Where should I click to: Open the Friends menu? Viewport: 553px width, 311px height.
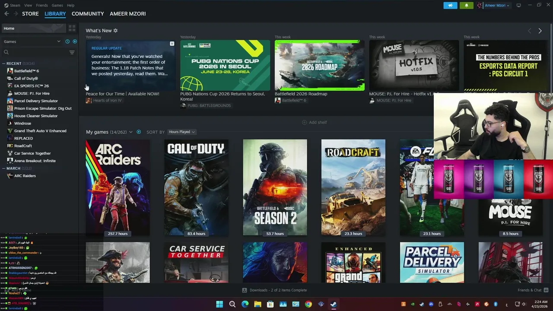pyautogui.click(x=42, y=5)
